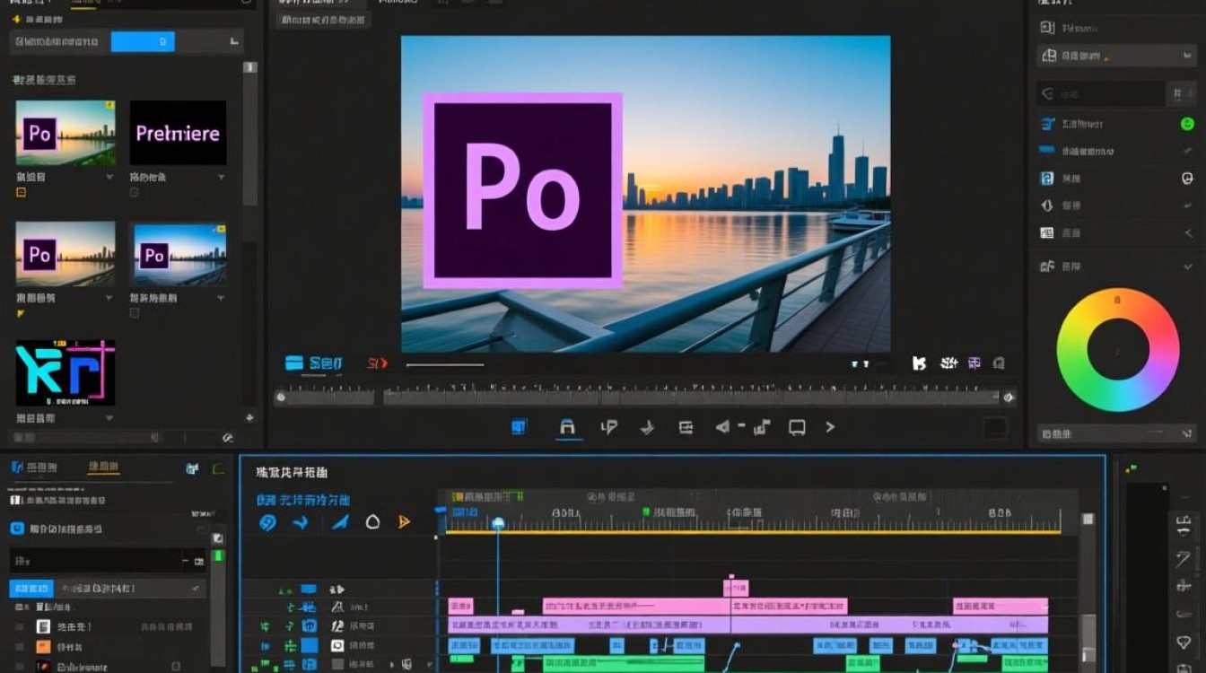
Task: Select the orange arrow tool above the timeline
Action: point(404,522)
